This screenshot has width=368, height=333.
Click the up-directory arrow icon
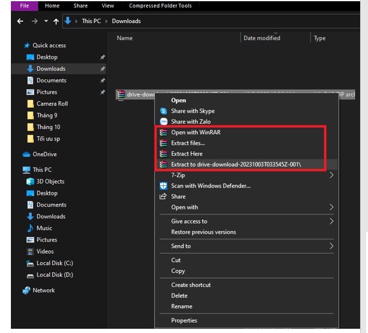[56, 21]
